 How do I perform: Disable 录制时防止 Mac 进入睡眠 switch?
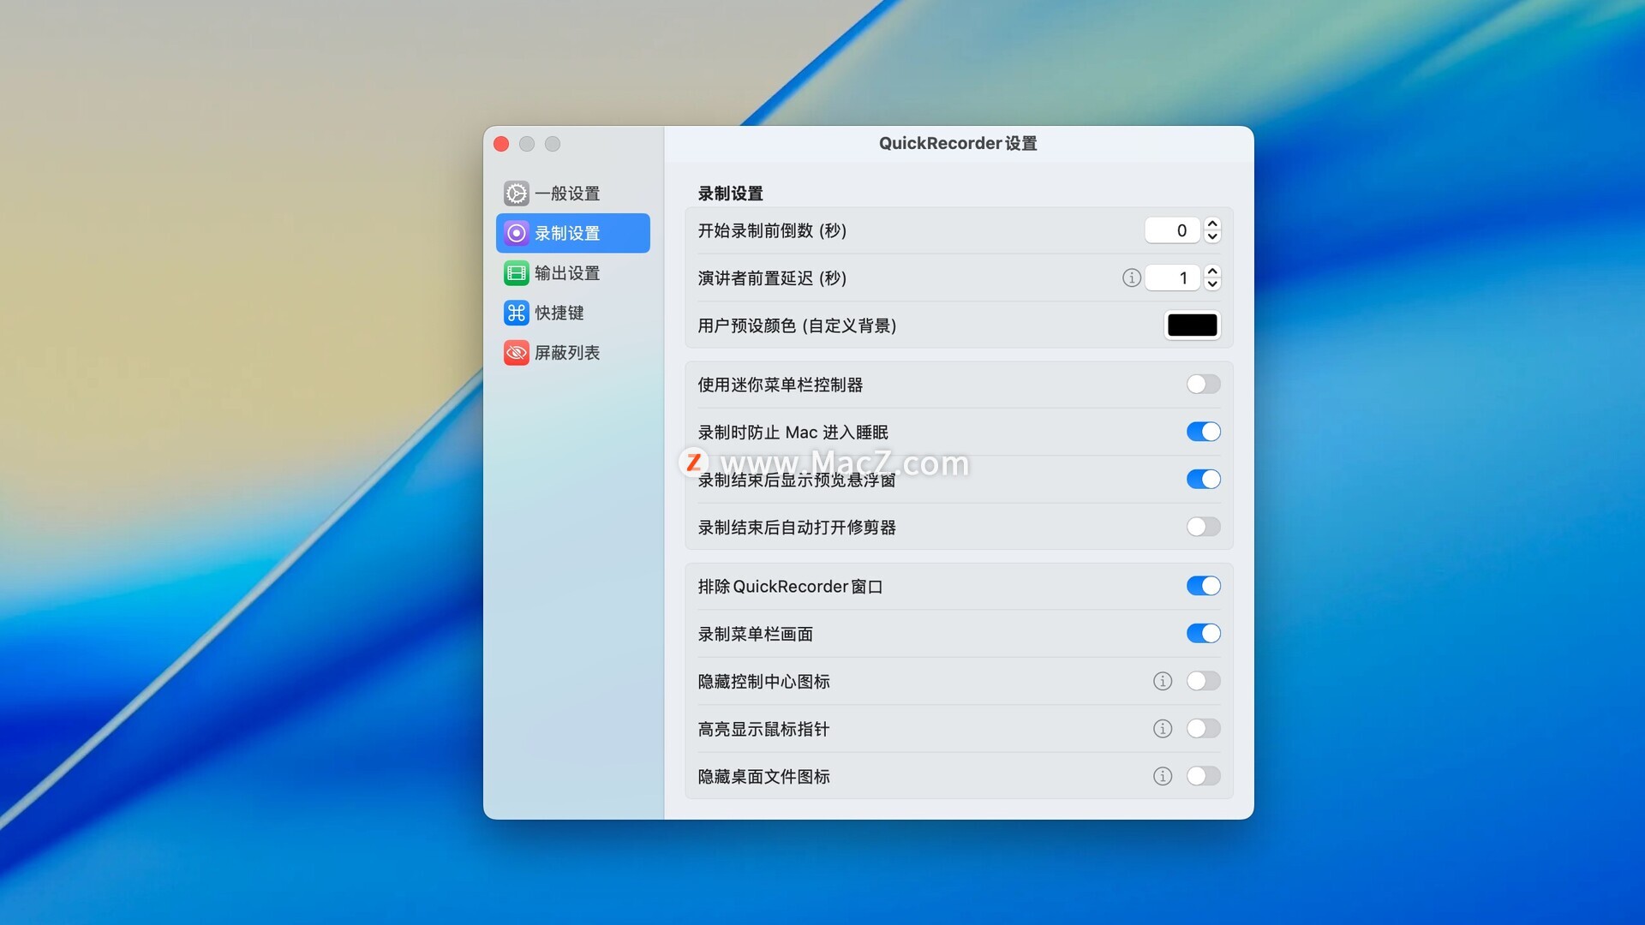click(1203, 432)
